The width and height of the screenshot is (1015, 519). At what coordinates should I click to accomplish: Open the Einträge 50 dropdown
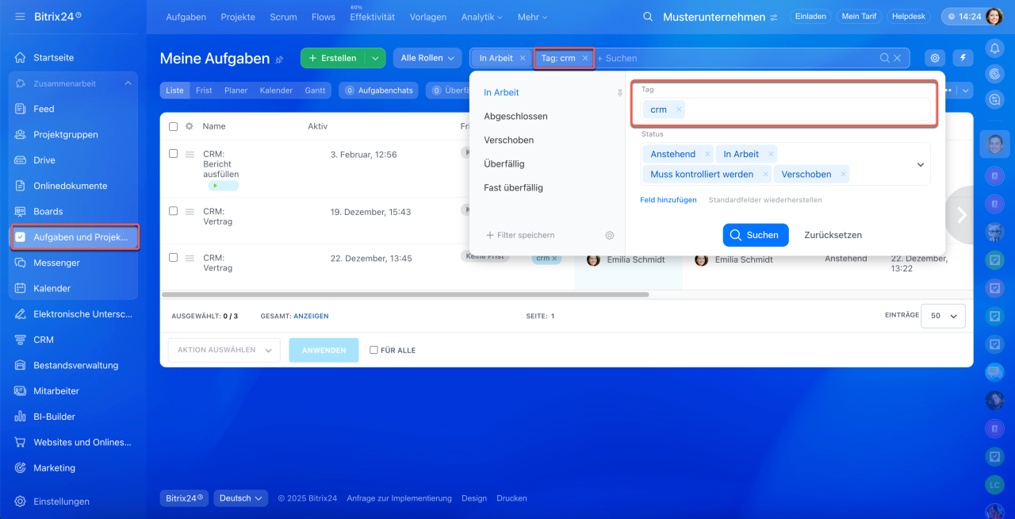943,316
